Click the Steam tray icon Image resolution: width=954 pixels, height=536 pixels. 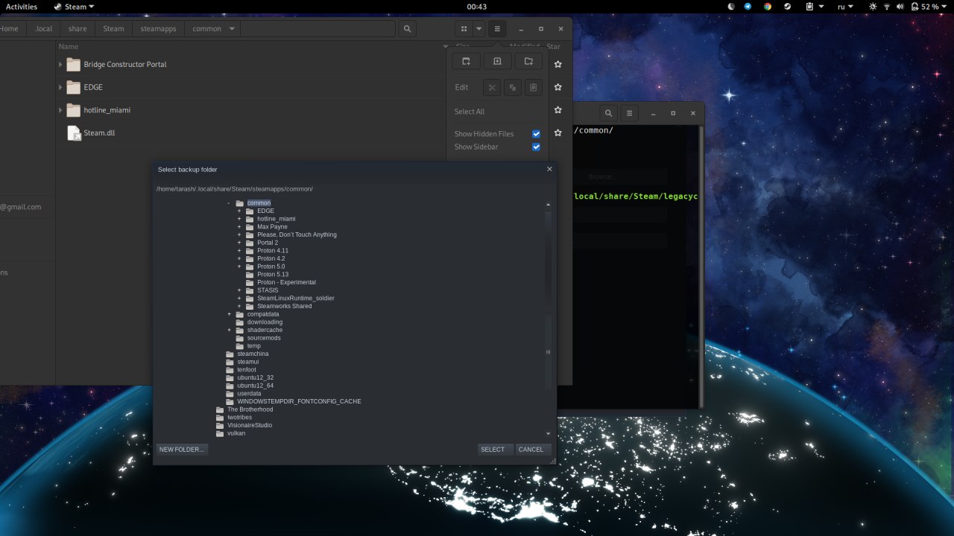click(787, 7)
